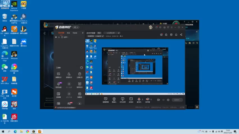Open WPS Office desktop shortcut
The height and width of the screenshot is (134, 239).
(5, 80)
